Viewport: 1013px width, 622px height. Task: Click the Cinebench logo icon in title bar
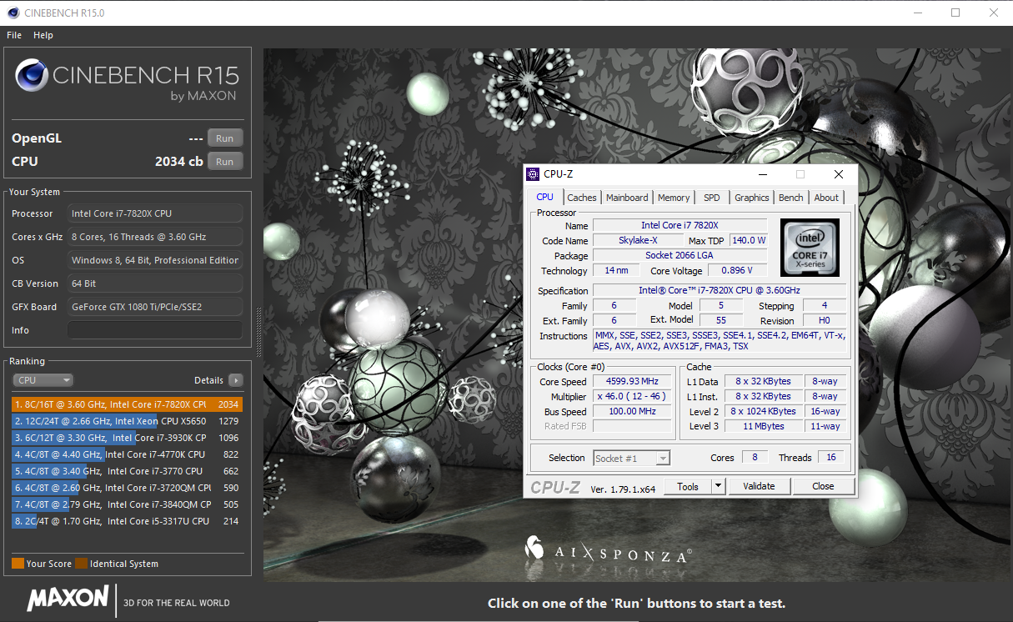13,13
